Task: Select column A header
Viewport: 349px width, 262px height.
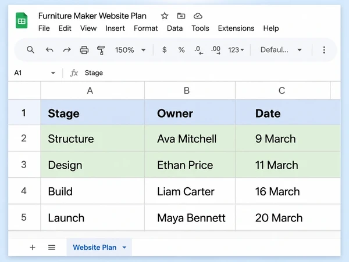Action: 92,90
